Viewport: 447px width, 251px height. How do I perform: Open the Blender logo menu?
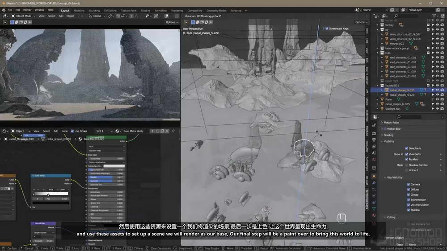[x=4, y=10]
